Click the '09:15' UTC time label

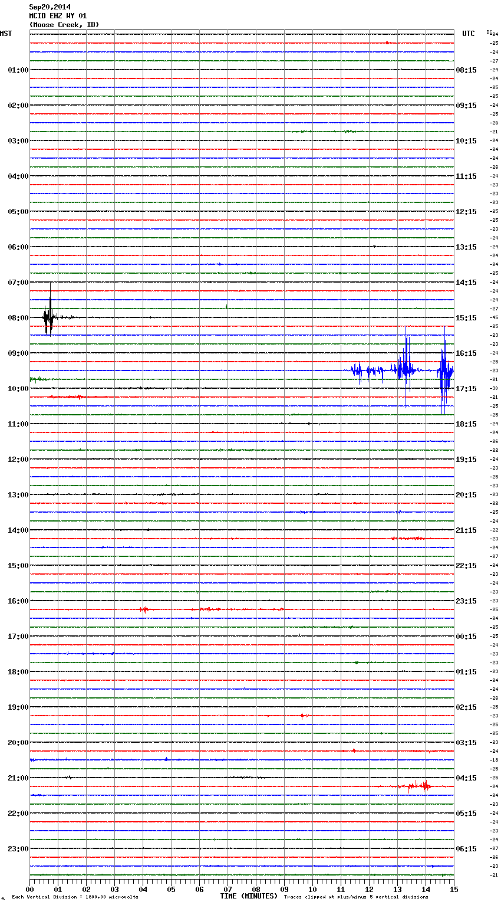pyautogui.click(x=466, y=106)
